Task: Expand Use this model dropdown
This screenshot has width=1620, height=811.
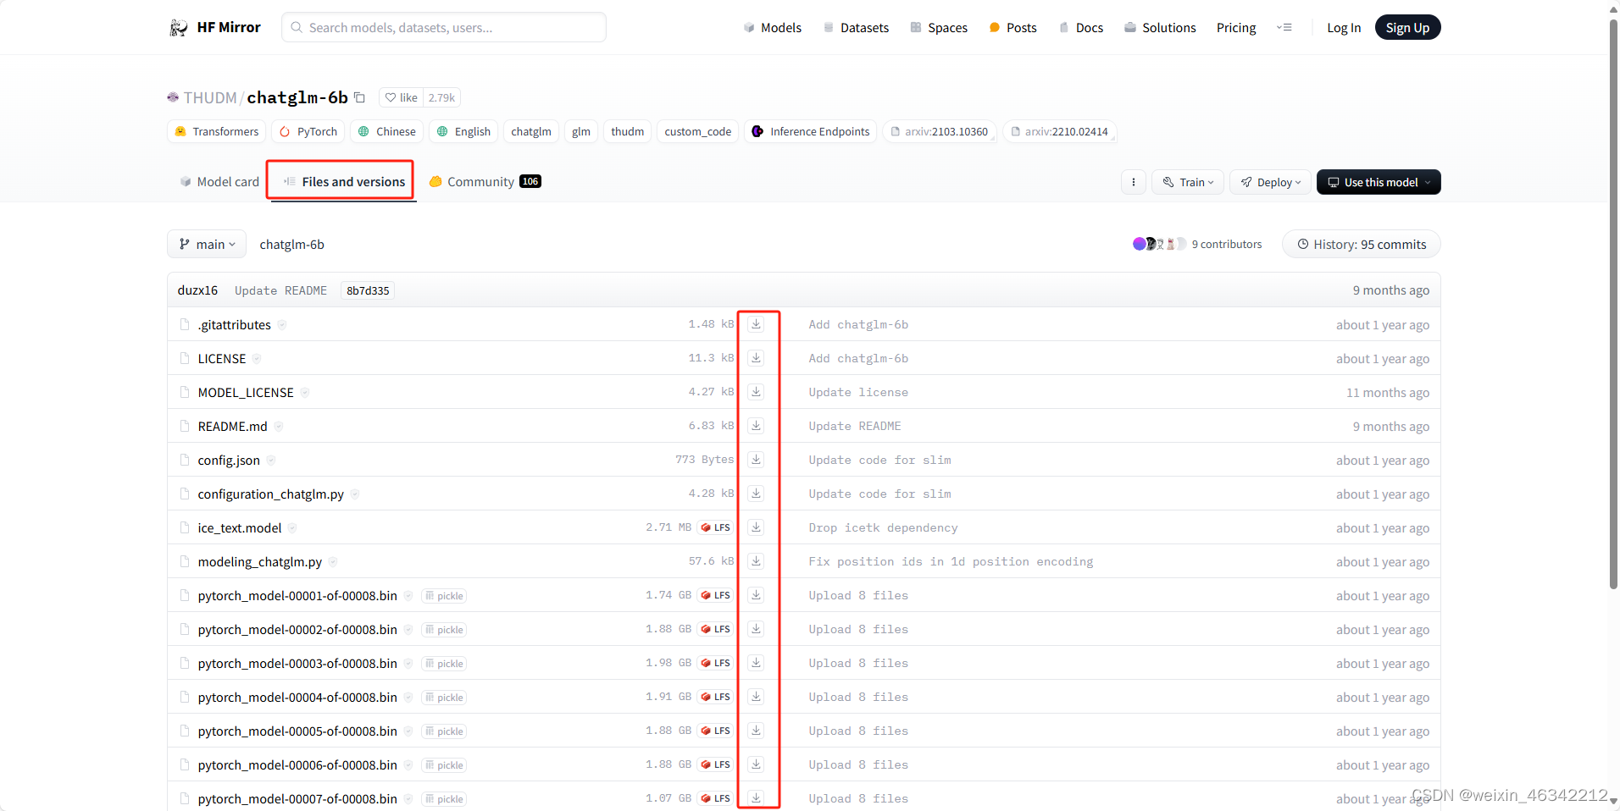Action: coord(1379,182)
